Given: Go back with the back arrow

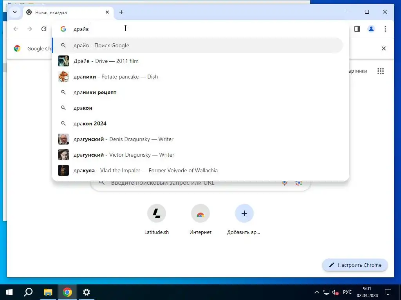Looking at the screenshot, I should [x=16, y=29].
